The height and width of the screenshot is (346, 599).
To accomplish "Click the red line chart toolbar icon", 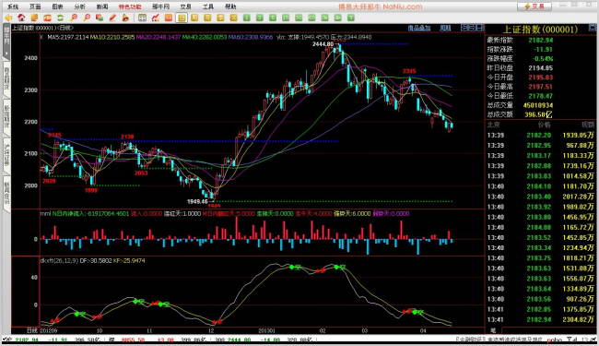I will click(155, 18).
